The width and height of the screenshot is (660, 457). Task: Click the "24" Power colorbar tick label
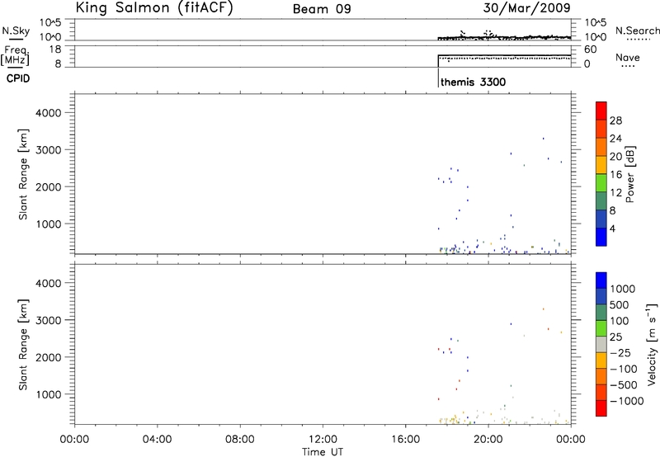(x=615, y=139)
